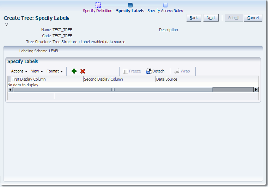Viewport: 268px width, 187px height.
Task: Click the Labeling Scheme LEVEL value
Action: (x=54, y=51)
